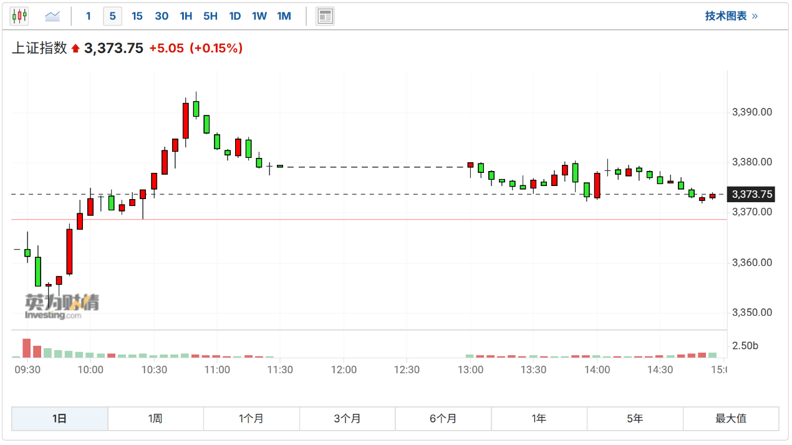The height and width of the screenshot is (445, 792).
Task: Click the 11:30 time axis label
Action: [280, 369]
